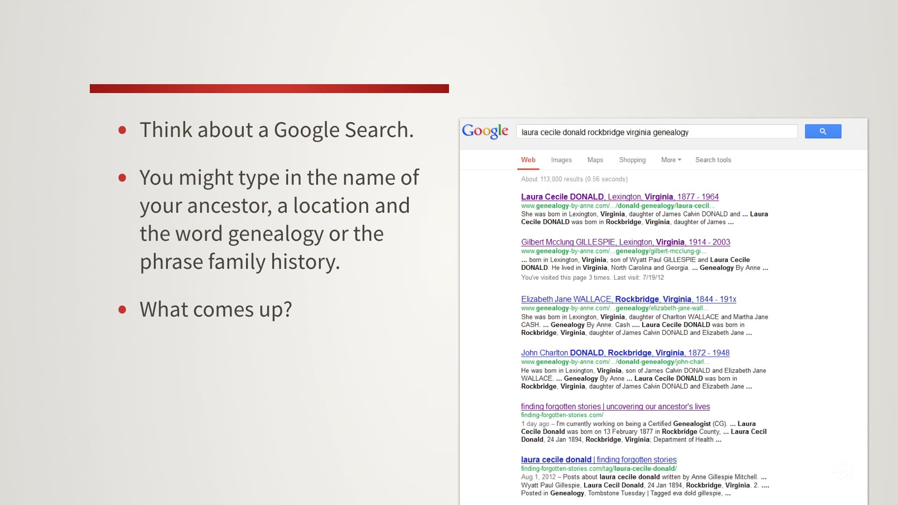Open the Maps tab
898x505 pixels.
click(x=595, y=160)
